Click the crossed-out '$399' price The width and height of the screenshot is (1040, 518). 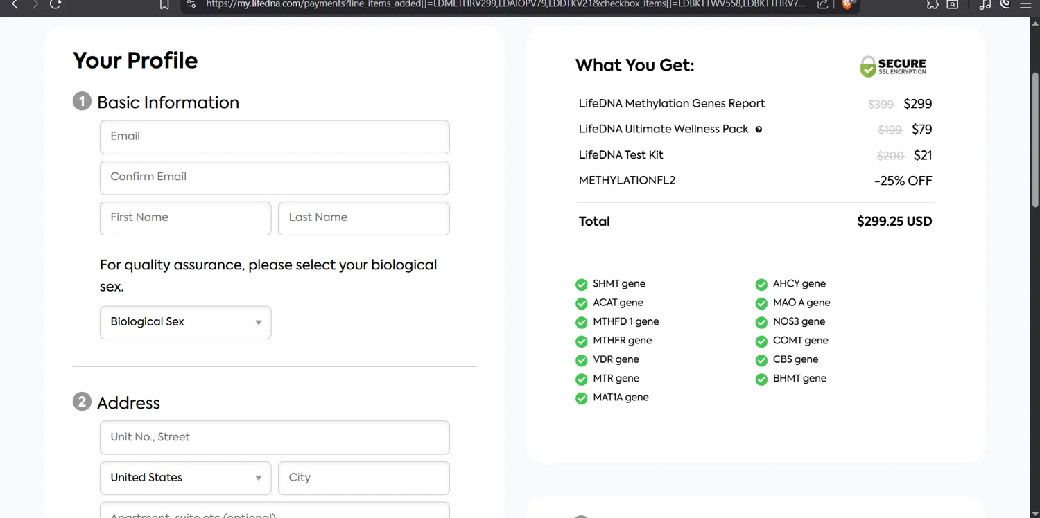pyautogui.click(x=881, y=105)
